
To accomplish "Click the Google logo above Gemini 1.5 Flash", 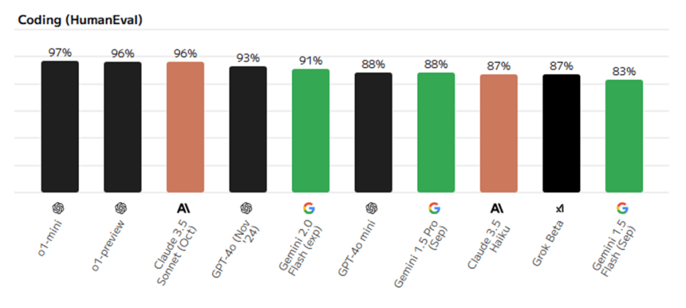I will 624,208.
